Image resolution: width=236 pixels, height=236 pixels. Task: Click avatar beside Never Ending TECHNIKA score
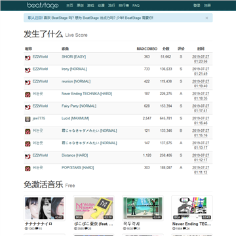coord(28,94)
